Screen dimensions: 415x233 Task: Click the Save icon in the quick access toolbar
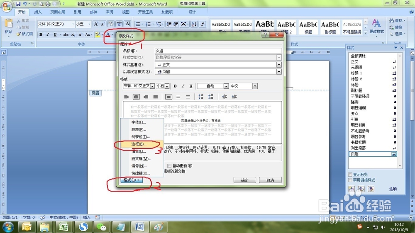18,4
